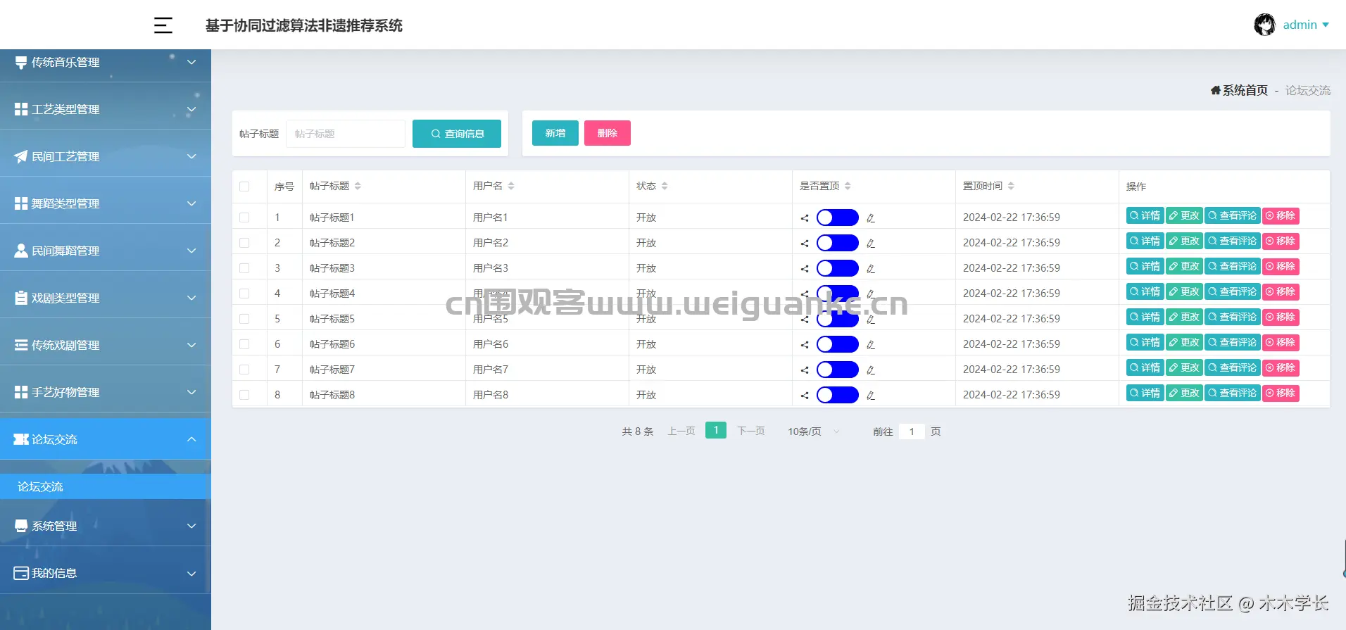Viewport: 1346px width, 630px height.
Task: Toggle the pin switch for 帖子标题6
Action: [x=837, y=344]
